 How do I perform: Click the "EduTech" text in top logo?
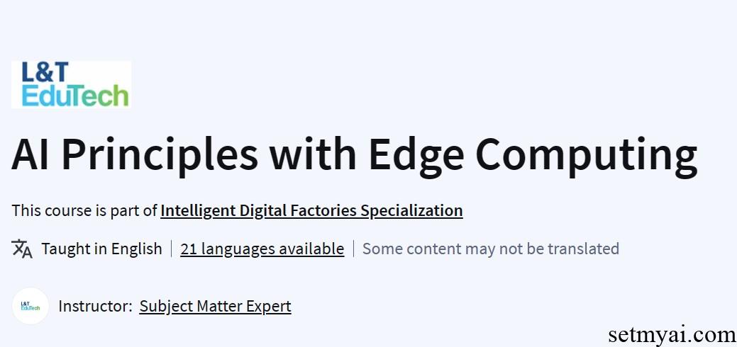[75, 96]
